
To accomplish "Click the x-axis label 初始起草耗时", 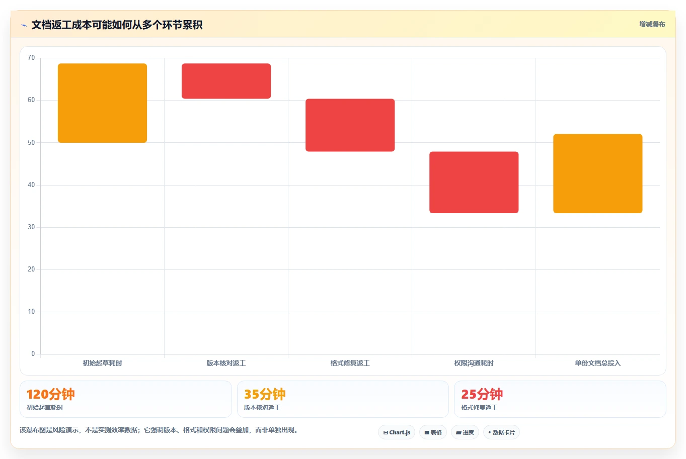I will (x=102, y=363).
